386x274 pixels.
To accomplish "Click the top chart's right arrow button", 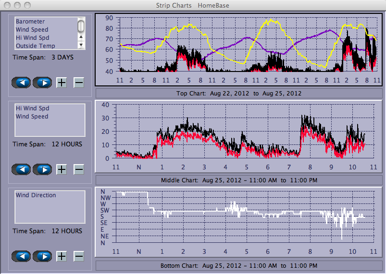I will coord(42,83).
